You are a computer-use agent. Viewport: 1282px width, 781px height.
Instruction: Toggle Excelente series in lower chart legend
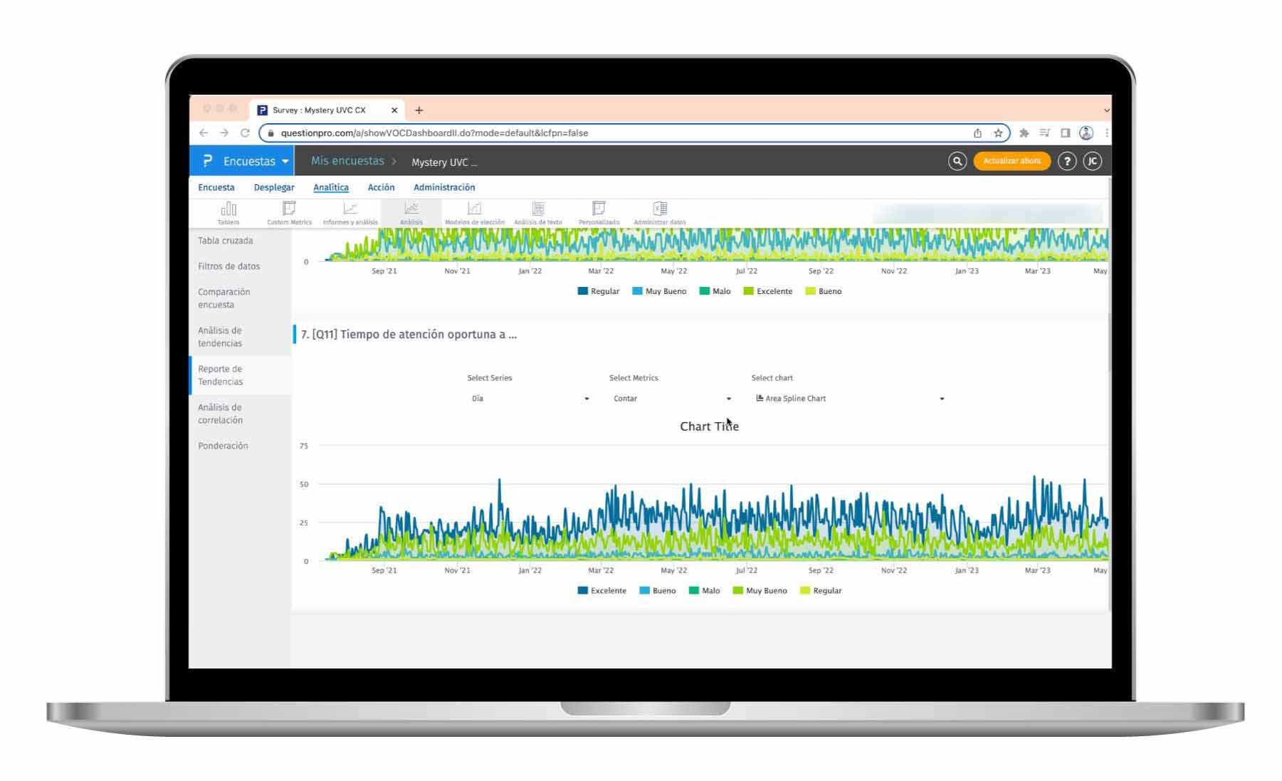click(601, 591)
